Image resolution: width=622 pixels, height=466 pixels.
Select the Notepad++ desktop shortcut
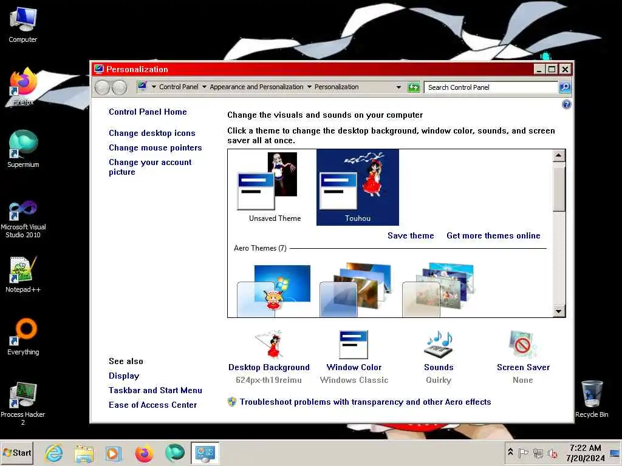pyautogui.click(x=23, y=274)
